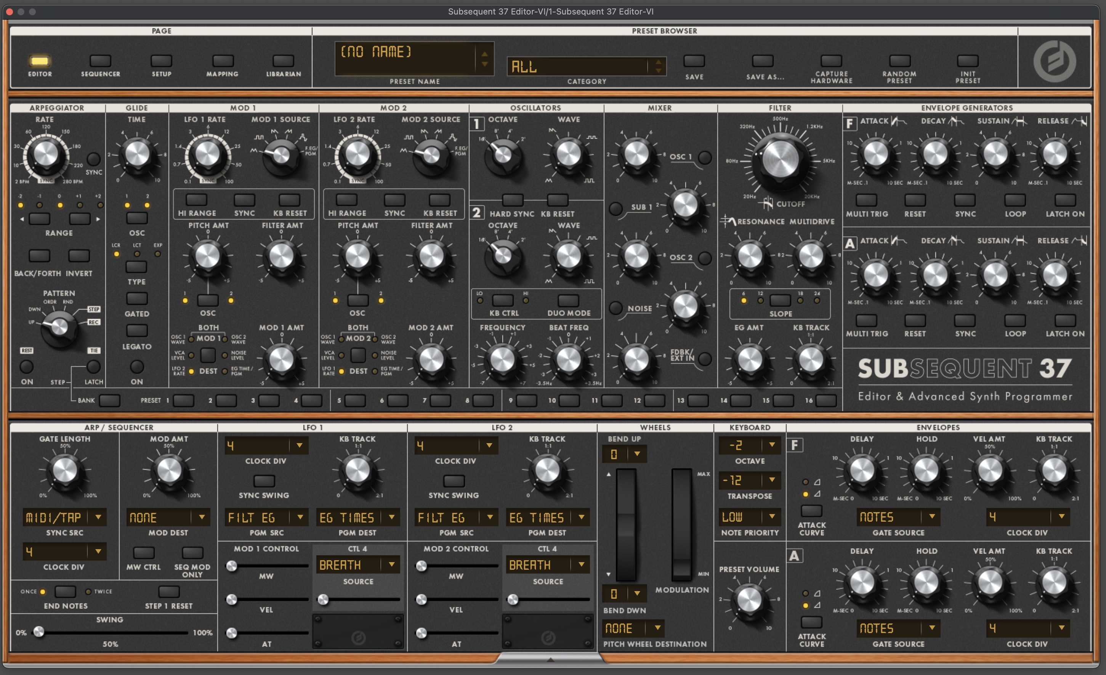Click the Mod 1 Amt knob
This screenshot has height=675, width=1106.
pyautogui.click(x=281, y=360)
